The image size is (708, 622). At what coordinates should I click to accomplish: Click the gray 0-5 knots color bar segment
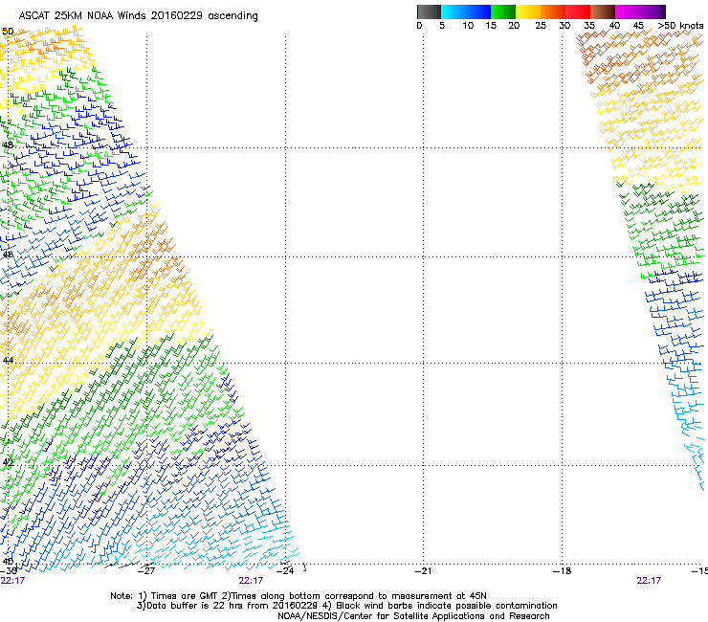click(429, 11)
